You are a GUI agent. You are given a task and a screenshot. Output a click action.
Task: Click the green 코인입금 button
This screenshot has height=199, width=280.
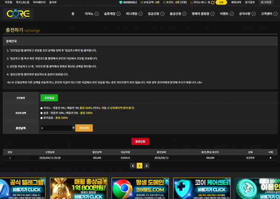[x=49, y=98]
